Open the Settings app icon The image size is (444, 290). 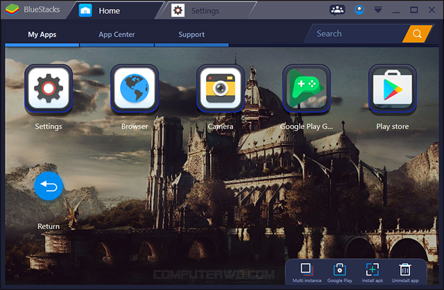tap(49, 88)
